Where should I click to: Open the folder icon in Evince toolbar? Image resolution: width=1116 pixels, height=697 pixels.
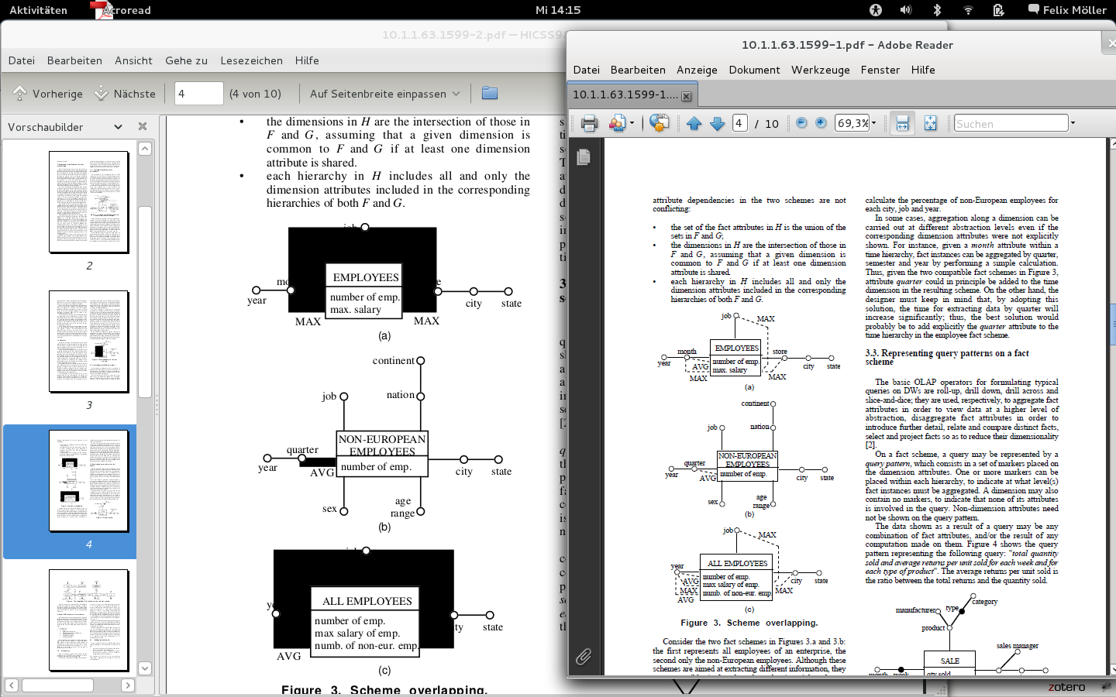(x=489, y=94)
